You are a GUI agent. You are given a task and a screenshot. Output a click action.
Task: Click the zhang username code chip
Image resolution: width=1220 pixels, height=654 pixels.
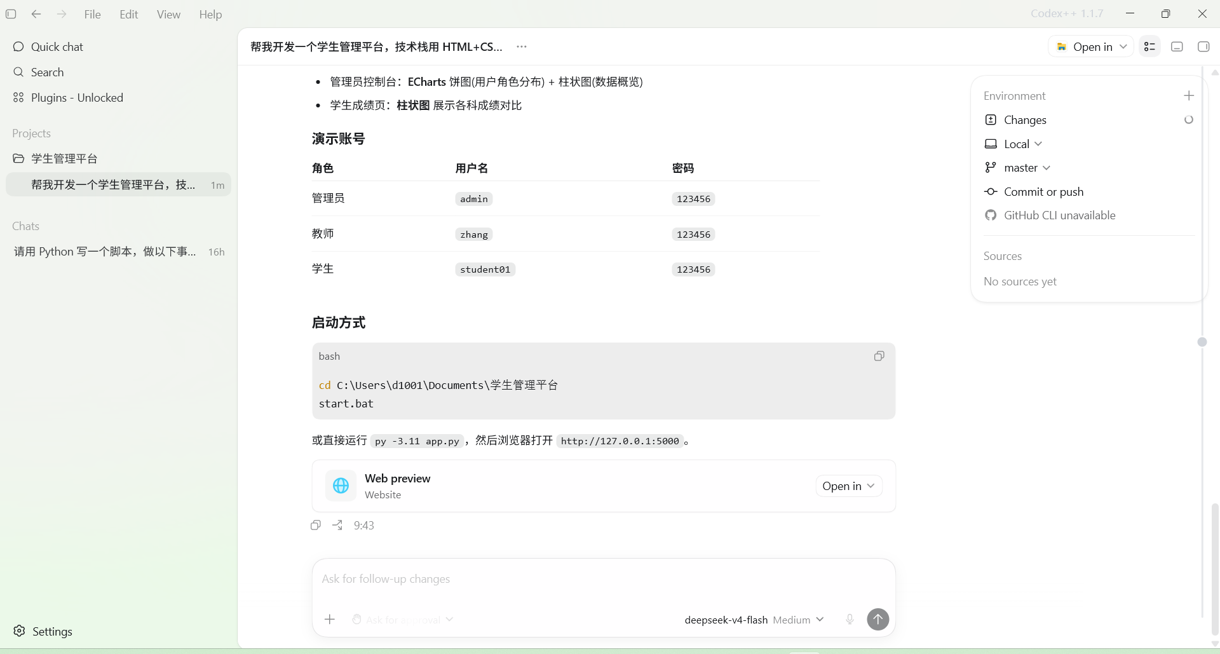coord(474,235)
